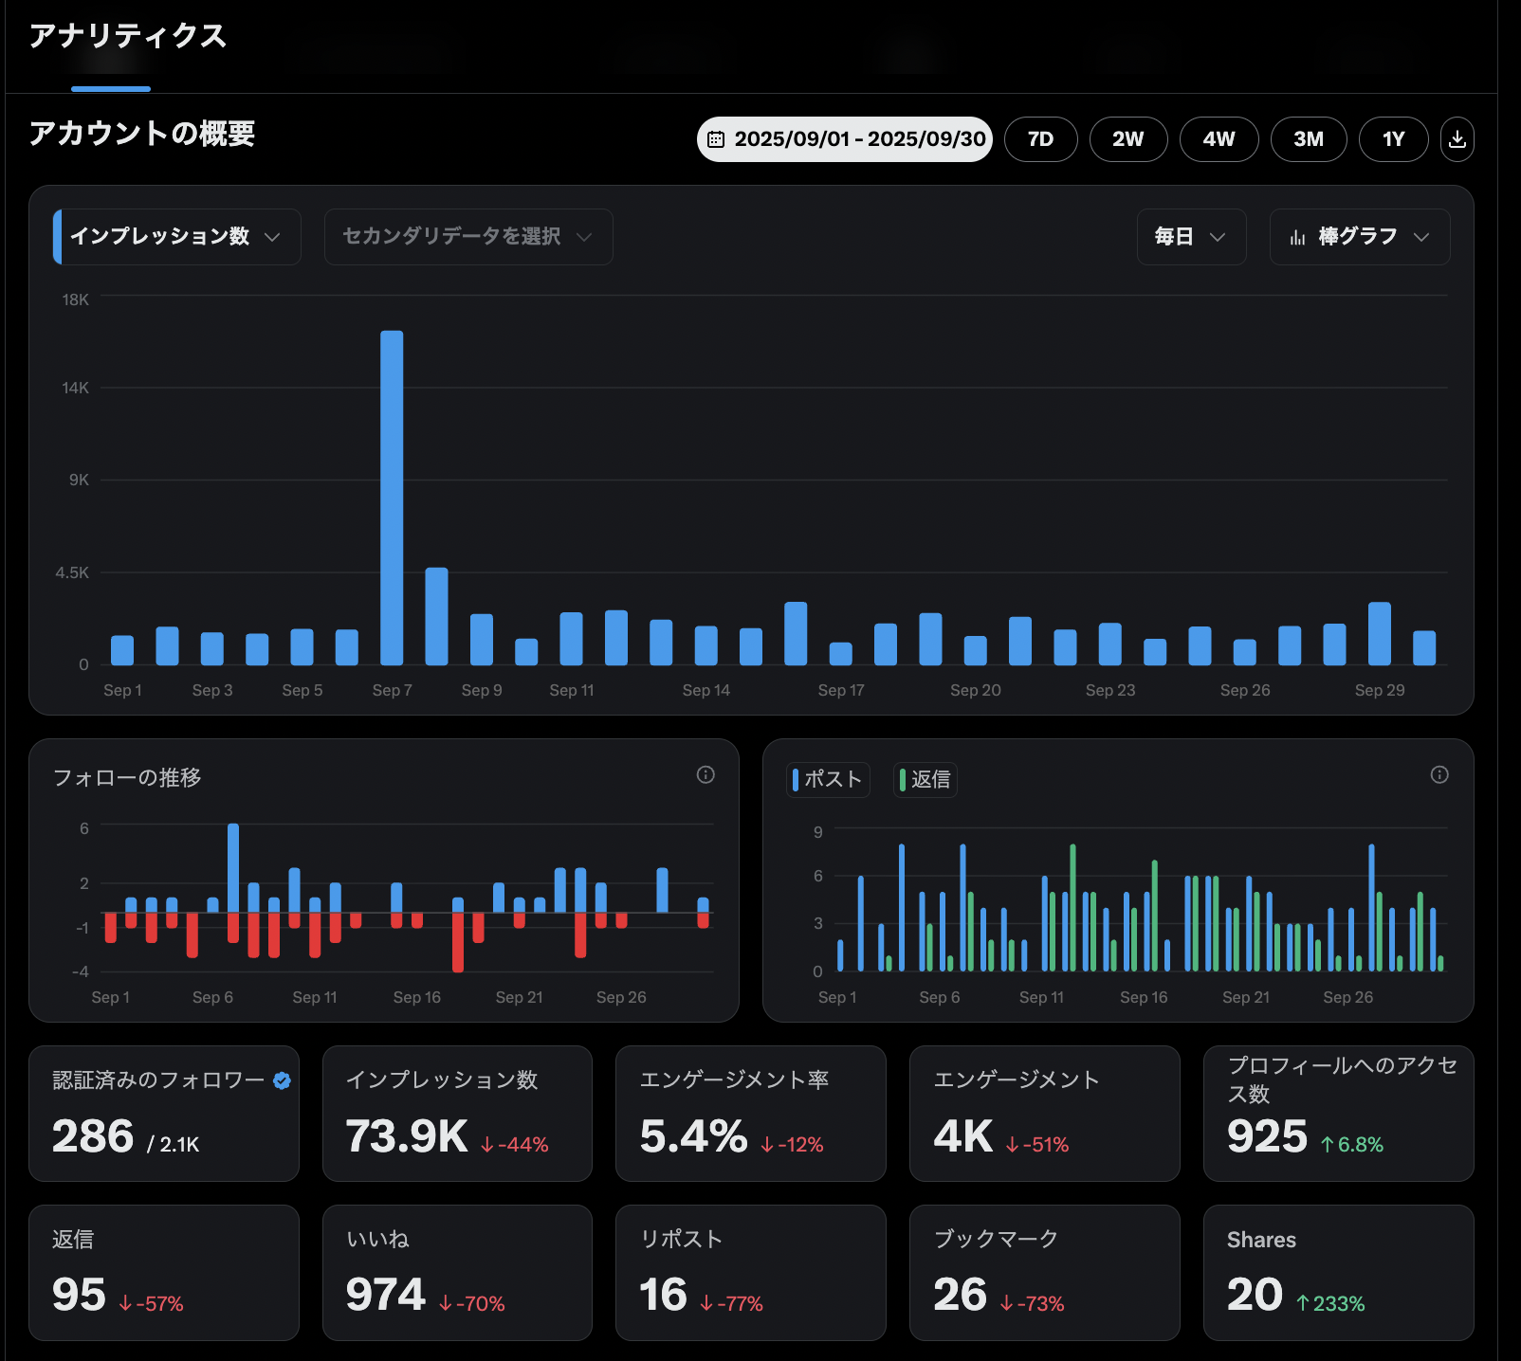Open the 毎日 interval dropdown

pyautogui.click(x=1190, y=237)
